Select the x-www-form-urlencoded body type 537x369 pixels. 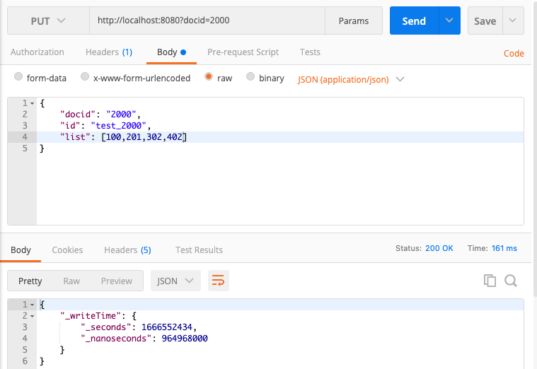pos(85,76)
